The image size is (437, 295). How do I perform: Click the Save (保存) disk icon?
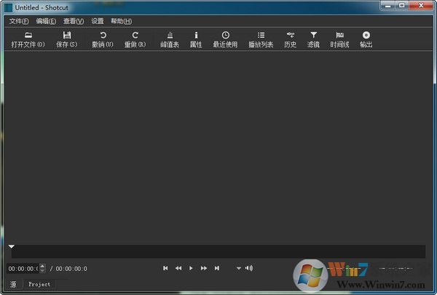click(67, 36)
